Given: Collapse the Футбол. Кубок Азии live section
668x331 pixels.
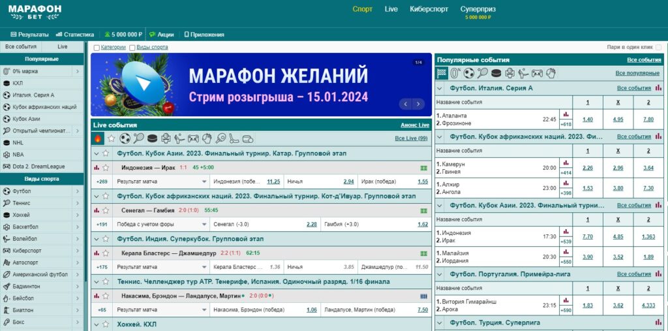Looking at the screenshot, I should (x=97, y=153).
